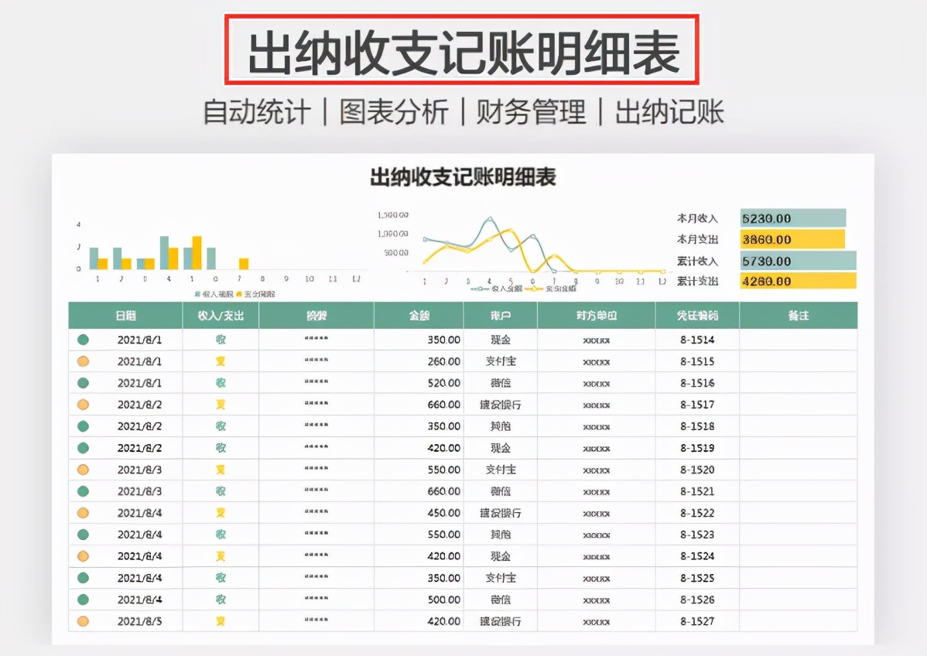Toggle the 收 status on the 2021/8/4 微信 row
927x656 pixels.
tap(221, 599)
